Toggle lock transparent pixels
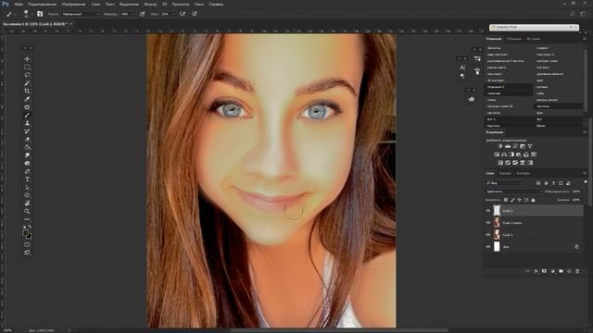Image resolution: width=593 pixels, height=333 pixels. [506, 200]
